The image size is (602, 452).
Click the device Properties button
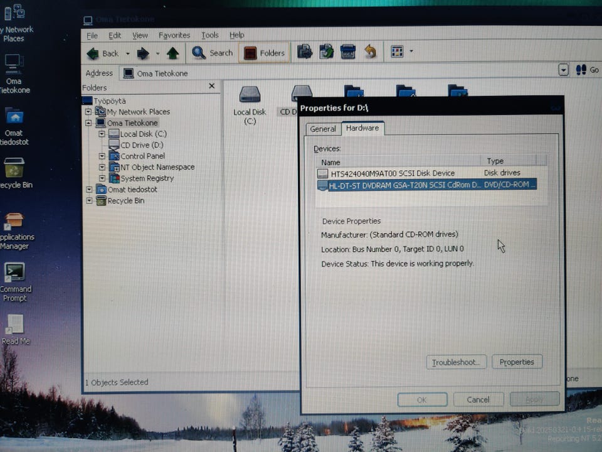coord(517,362)
